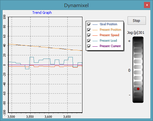Viewport: 153px width, 121px height.
Task: Toggle the Present Load checkbox
Action: tap(89, 41)
